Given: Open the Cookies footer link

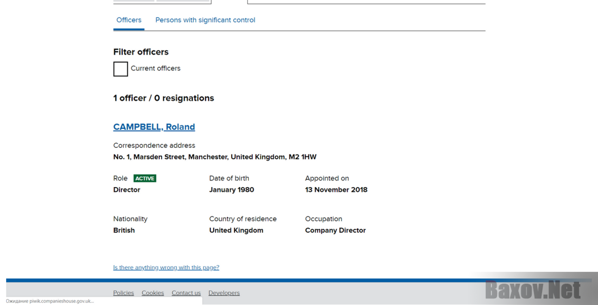Looking at the screenshot, I should point(152,293).
